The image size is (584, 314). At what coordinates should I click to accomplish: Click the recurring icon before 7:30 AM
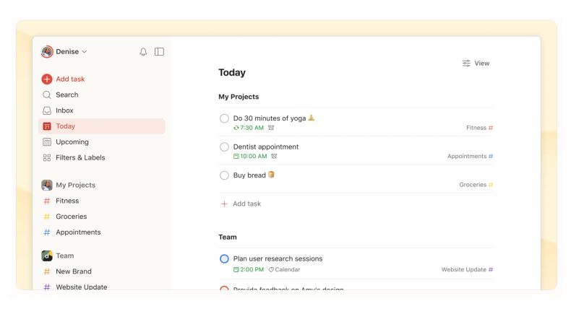(236, 128)
